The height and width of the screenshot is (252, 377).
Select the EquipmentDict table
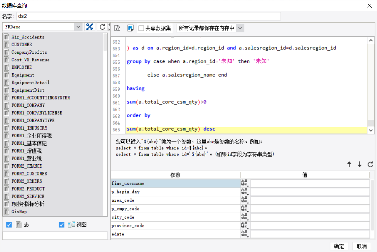click(28, 90)
